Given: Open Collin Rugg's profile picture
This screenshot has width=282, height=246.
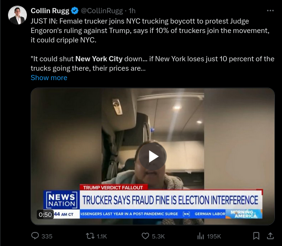Looking at the screenshot, I should point(17,15).
